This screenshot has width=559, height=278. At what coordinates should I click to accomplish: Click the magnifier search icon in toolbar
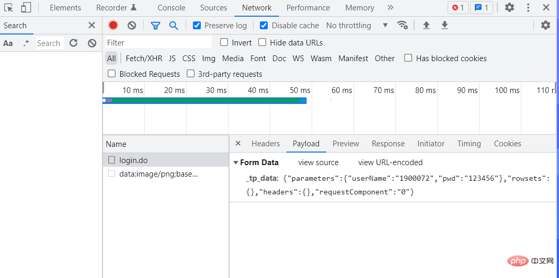click(x=174, y=25)
